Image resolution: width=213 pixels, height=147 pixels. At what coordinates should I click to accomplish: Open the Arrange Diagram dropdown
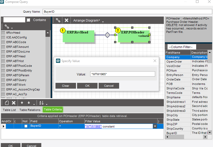click(x=87, y=20)
